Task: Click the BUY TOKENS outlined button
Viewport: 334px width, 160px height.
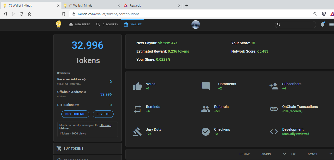Action: pos(75,114)
